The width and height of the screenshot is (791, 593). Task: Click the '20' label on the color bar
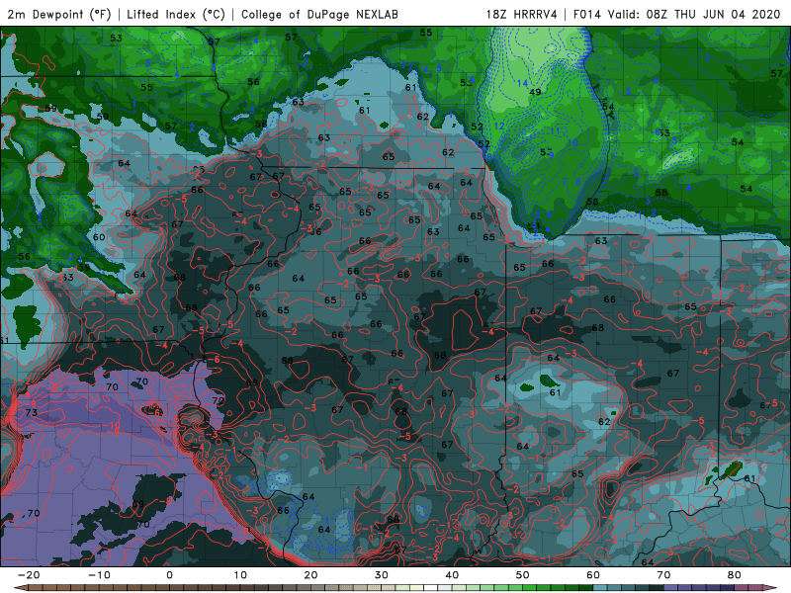pos(310,575)
